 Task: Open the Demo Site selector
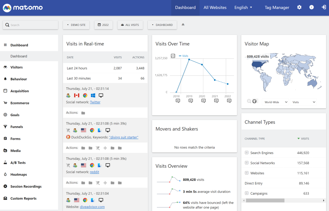tap(76, 25)
